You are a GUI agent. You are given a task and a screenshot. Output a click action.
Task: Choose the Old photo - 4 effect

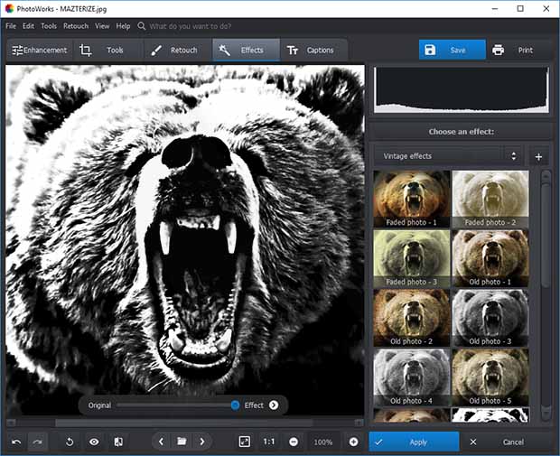pos(412,377)
